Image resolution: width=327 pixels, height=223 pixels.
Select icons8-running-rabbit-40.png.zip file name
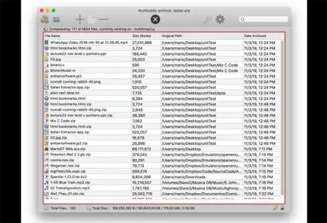(x=78, y=110)
